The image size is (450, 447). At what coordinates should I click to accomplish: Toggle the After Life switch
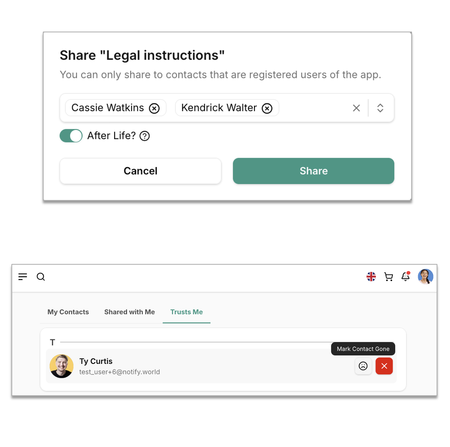click(x=71, y=136)
